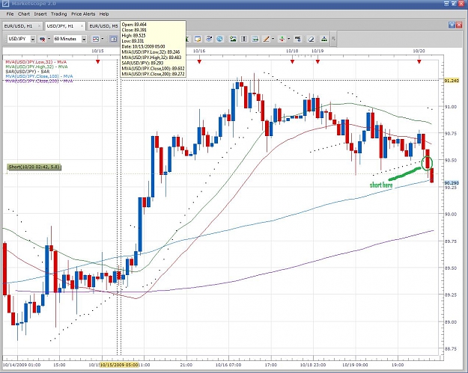Screen dimensions: 468x373
Task: Open the indicator icon's dropdown arrow
Action: [49, 39]
